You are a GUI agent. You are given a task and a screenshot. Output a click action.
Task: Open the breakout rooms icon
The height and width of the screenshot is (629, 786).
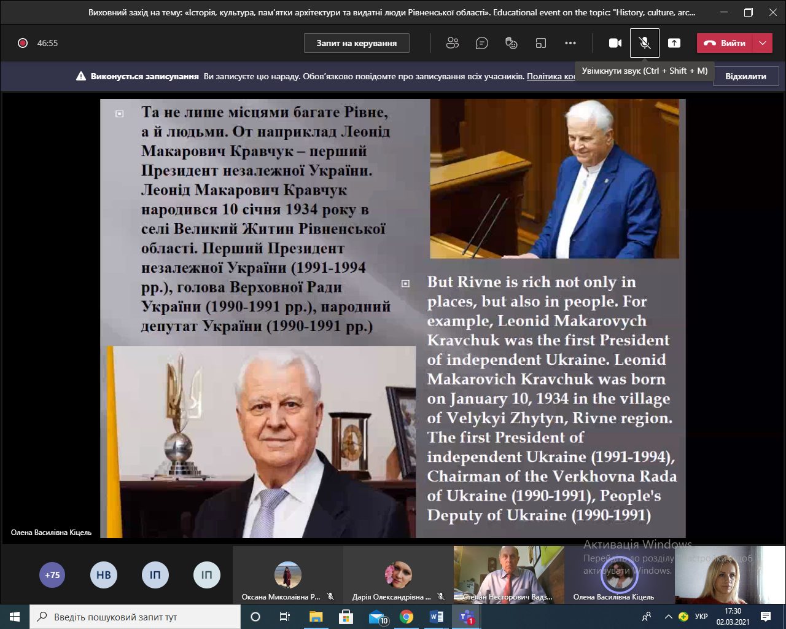[x=540, y=43]
